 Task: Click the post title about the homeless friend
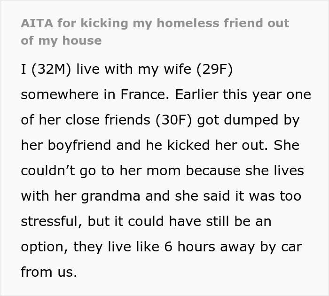pos(155,23)
